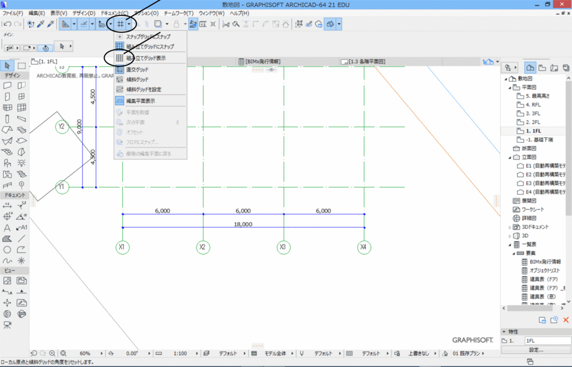Select the Morph tool
Viewport: 572px width, 367px height.
[x=22, y=152]
